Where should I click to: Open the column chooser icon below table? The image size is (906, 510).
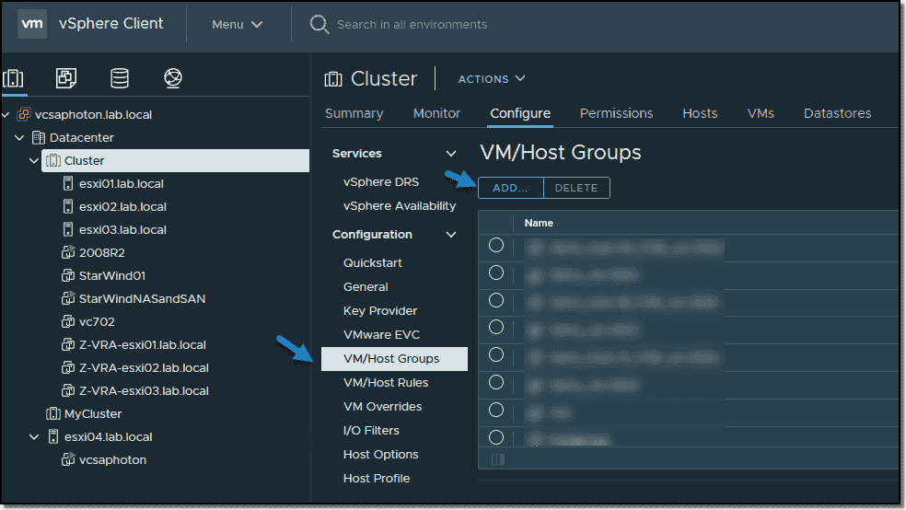click(x=497, y=459)
